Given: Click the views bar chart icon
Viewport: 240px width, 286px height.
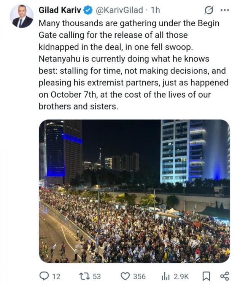Looking at the screenshot, I should pyautogui.click(x=165, y=276).
